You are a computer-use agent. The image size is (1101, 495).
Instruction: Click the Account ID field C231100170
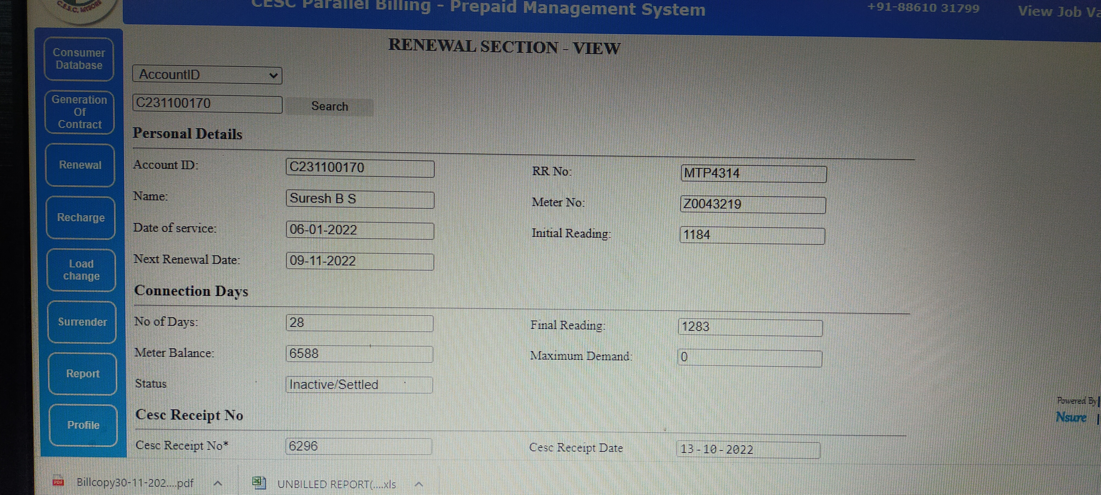click(x=360, y=168)
